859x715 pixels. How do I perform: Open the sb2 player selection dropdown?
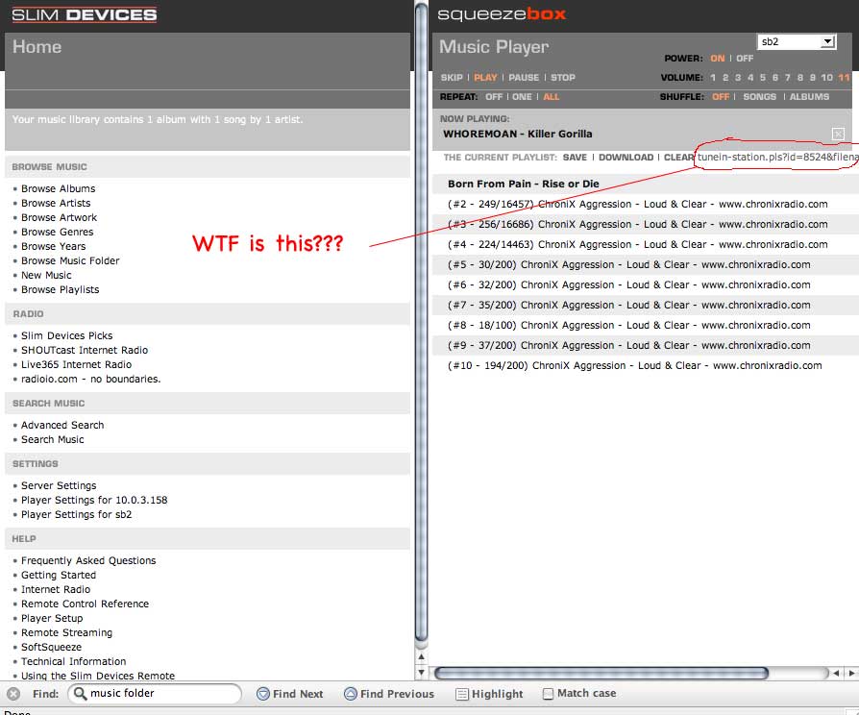797,42
